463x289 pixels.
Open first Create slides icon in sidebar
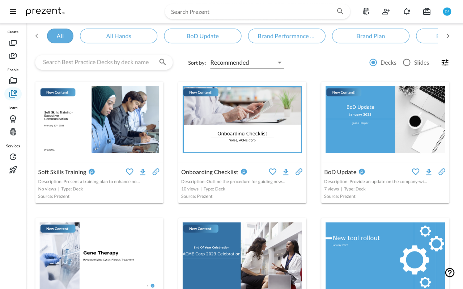(x=13, y=43)
